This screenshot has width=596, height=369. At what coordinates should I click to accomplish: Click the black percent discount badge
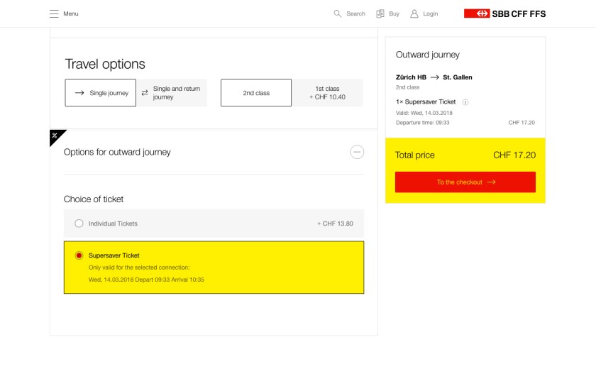pos(55,136)
